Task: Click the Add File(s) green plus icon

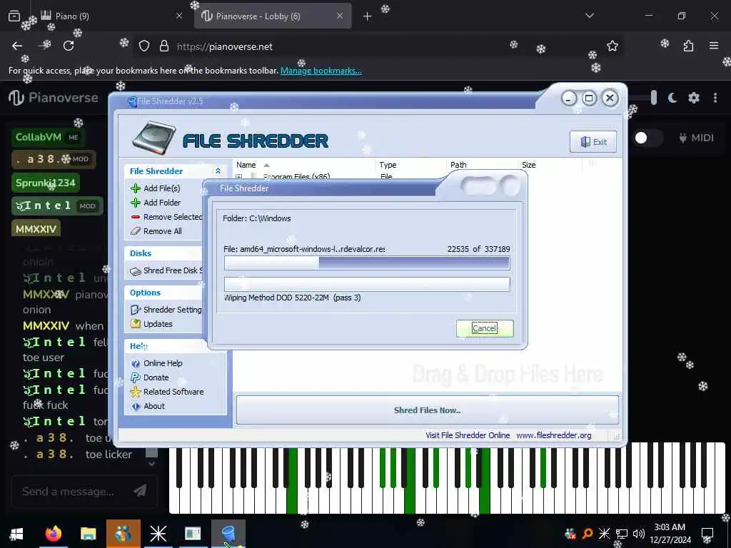Action: tap(135, 188)
